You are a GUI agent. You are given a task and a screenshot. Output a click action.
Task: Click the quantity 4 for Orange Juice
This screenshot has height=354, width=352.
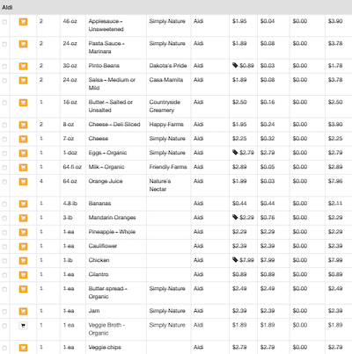pos(41,181)
